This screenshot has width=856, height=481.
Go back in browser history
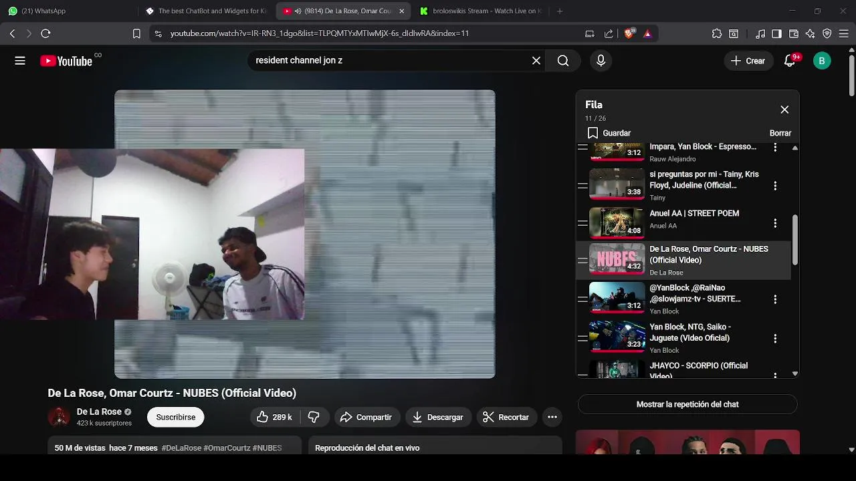(12, 33)
